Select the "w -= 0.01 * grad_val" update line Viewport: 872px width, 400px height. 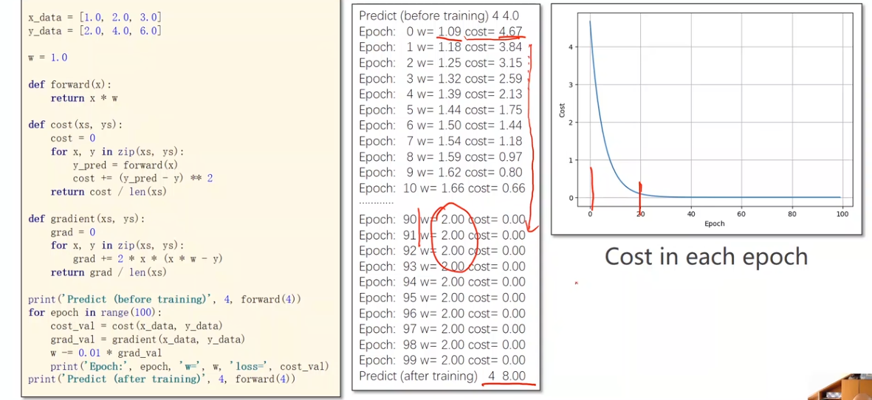coord(106,353)
